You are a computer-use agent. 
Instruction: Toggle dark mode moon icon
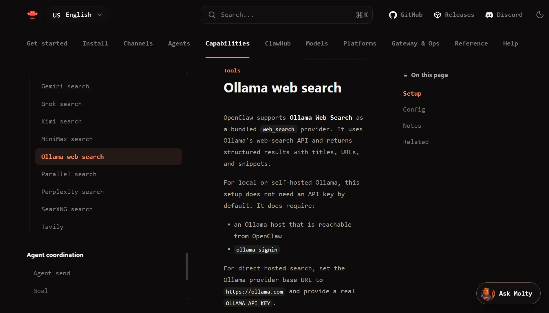coord(540,15)
